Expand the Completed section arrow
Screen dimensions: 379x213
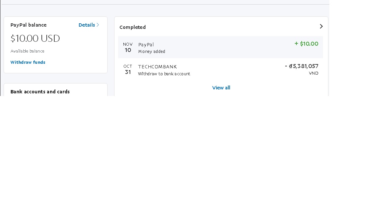point(321,26)
